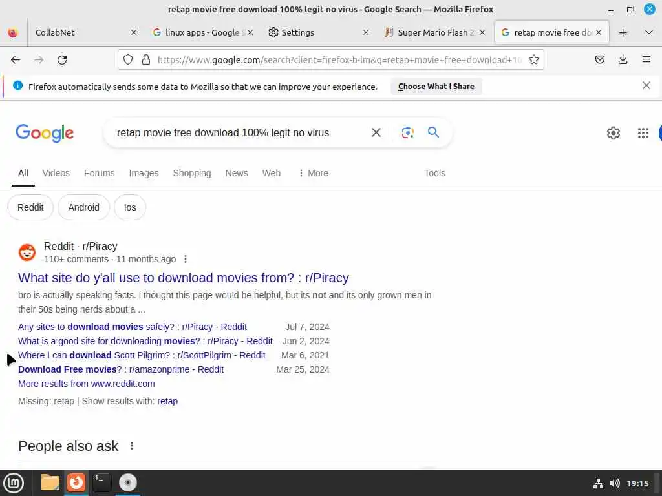Close the retap movie search tab
The image size is (662, 496).
tap(598, 32)
